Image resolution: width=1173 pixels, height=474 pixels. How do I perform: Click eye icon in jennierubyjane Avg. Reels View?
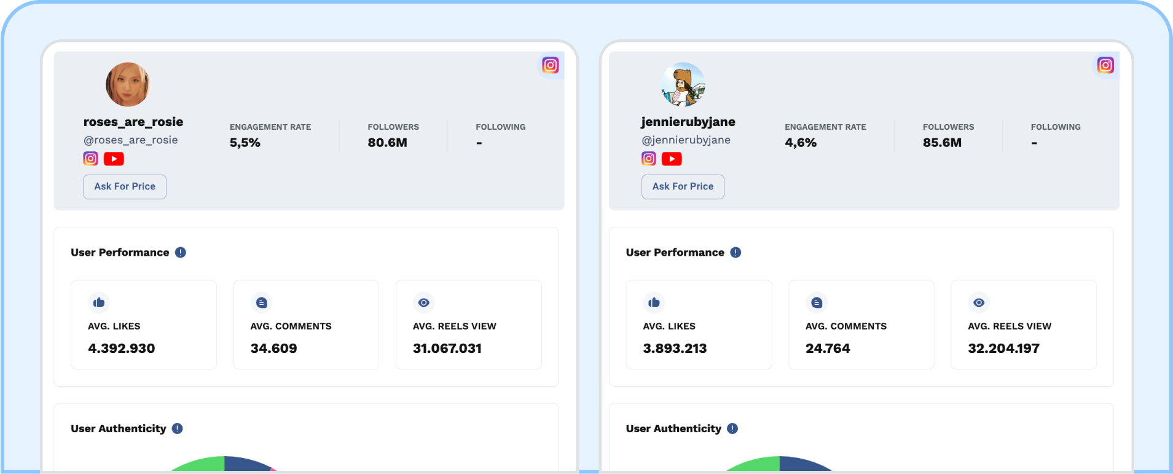(979, 302)
